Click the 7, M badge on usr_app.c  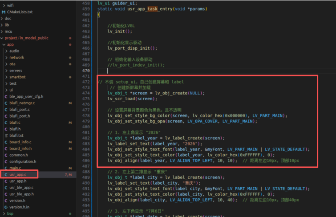point(69,175)
